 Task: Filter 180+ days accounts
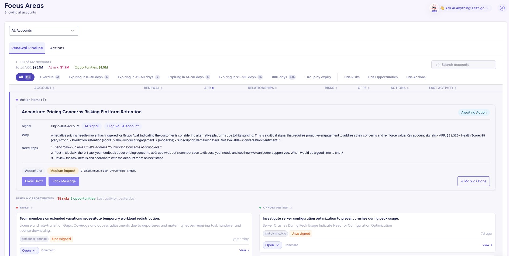click(283, 77)
